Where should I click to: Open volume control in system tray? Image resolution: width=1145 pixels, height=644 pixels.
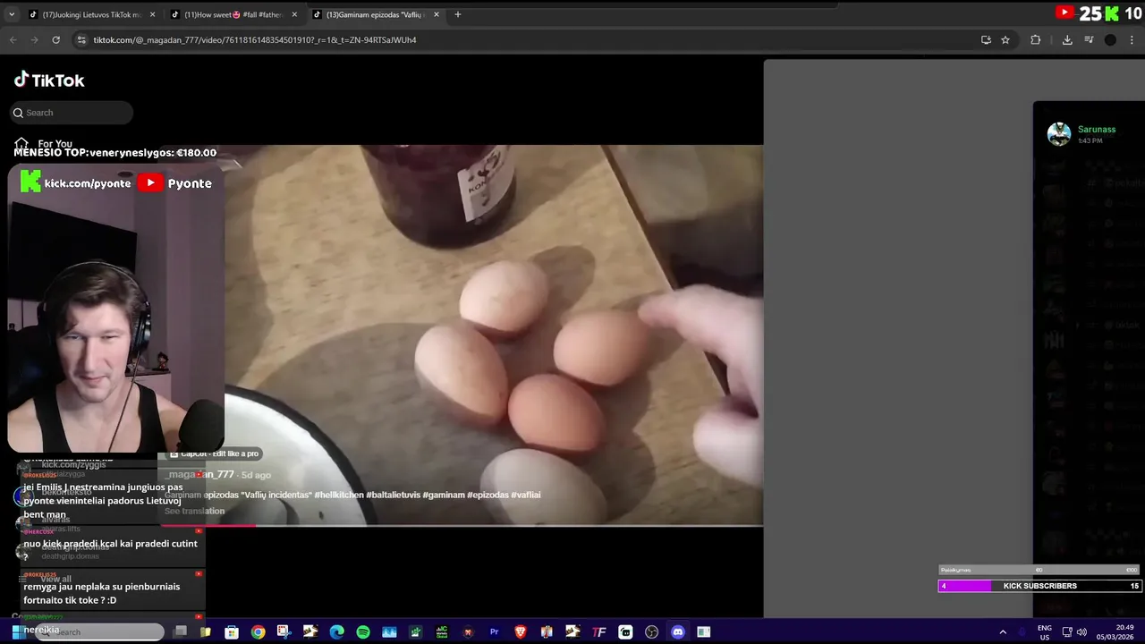click(x=1081, y=632)
